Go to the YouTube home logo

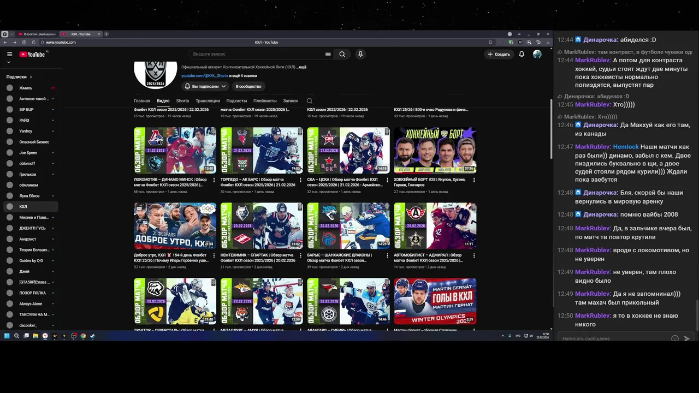coord(32,54)
